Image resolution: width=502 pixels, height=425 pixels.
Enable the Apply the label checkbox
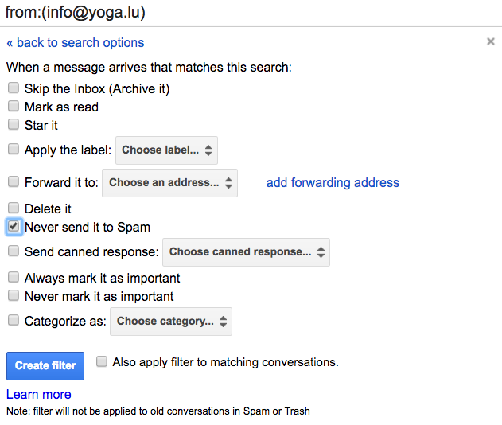pos(14,149)
